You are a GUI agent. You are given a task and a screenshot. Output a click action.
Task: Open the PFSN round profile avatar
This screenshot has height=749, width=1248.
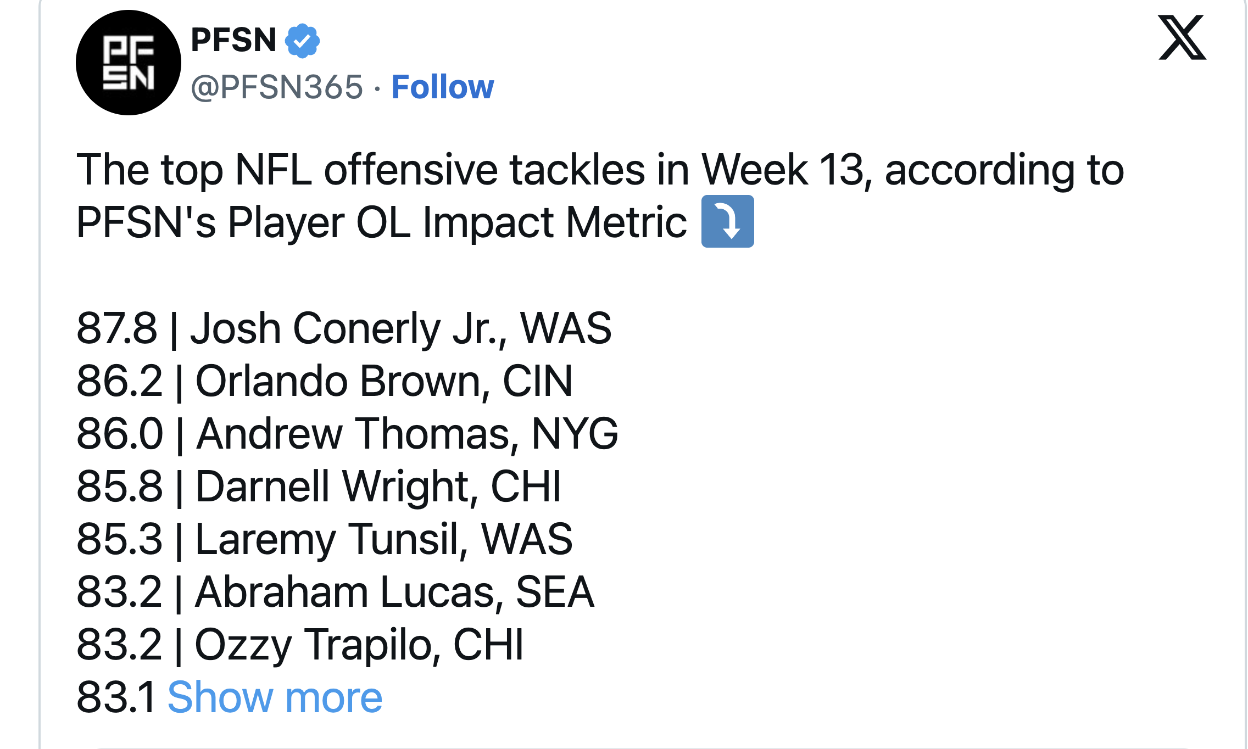(x=129, y=63)
